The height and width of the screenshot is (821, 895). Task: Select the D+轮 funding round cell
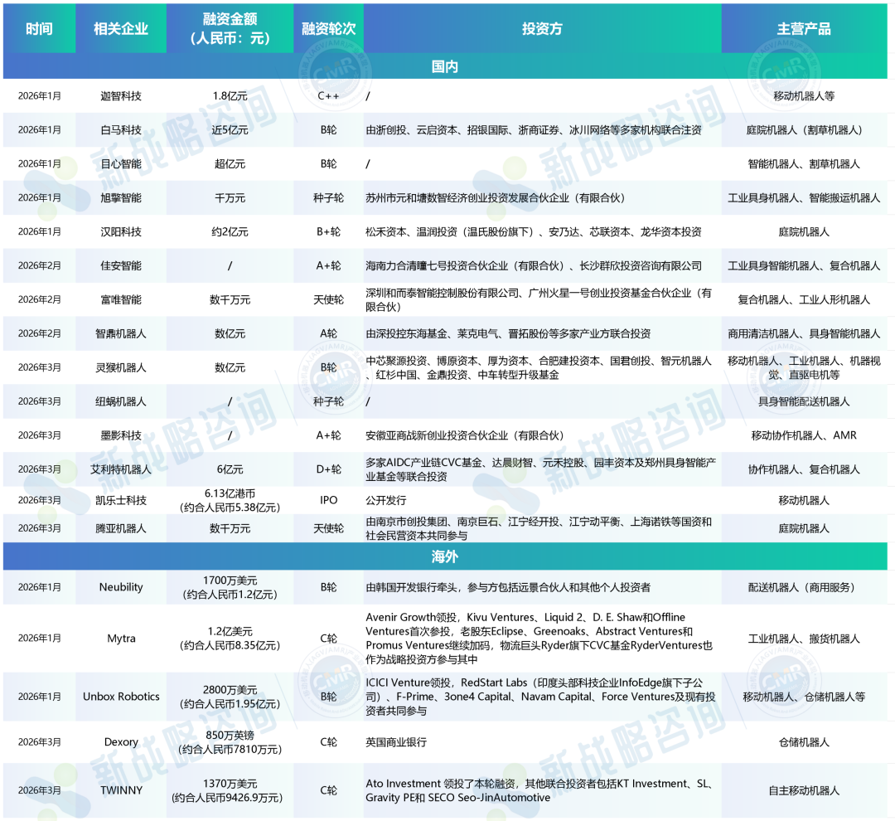[x=329, y=469]
